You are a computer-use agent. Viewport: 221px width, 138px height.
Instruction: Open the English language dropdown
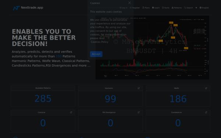pos(204,8)
